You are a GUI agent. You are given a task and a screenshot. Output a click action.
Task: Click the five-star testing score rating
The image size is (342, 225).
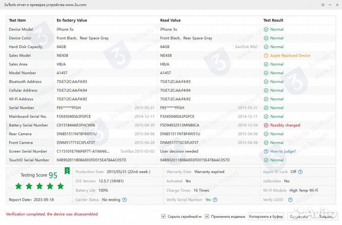(x=34, y=186)
